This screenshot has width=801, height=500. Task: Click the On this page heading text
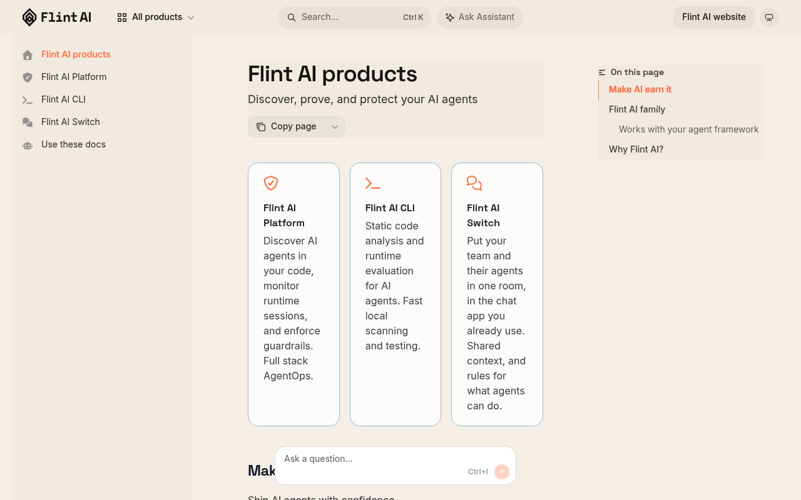click(x=637, y=72)
